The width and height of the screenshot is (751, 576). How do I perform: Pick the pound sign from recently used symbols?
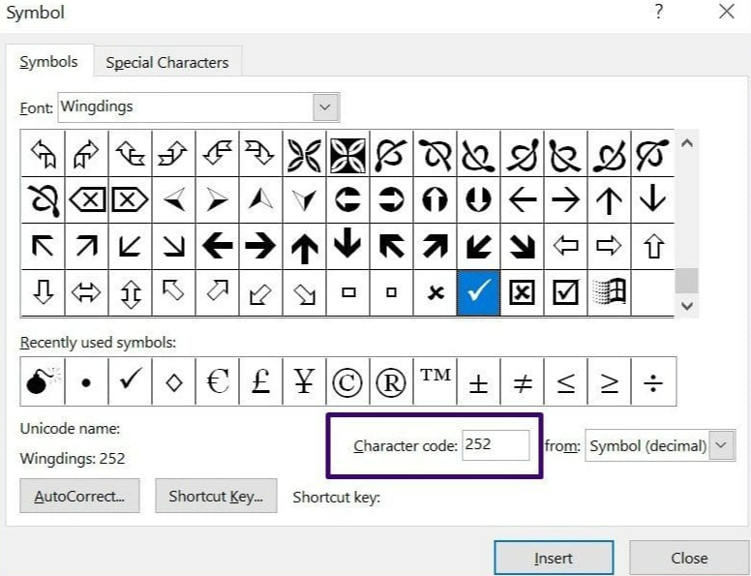click(260, 381)
